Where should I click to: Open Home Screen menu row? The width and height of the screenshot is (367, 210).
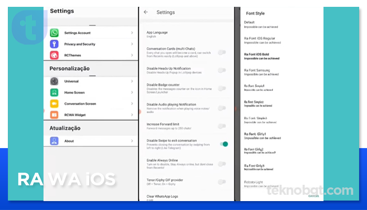click(x=91, y=92)
